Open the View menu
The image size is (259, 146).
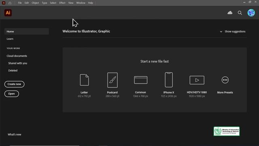point(71,3)
